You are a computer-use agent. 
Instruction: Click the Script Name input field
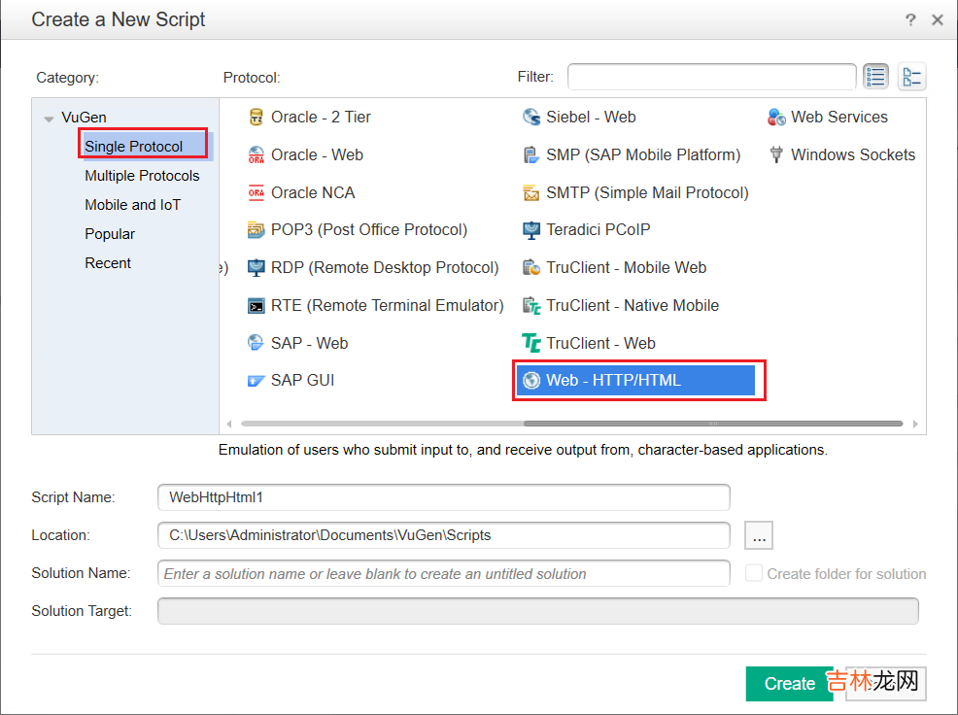pyautogui.click(x=443, y=497)
